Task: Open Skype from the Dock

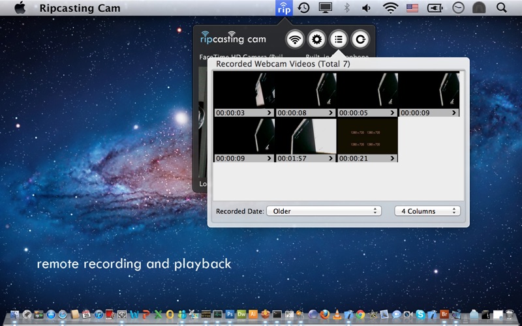Action: (420, 314)
